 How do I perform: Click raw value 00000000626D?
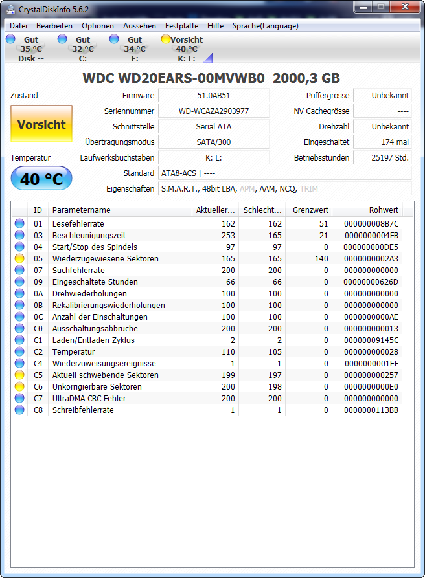[x=371, y=282]
